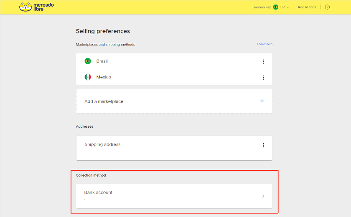Click the Mexico flag icon
The width and height of the screenshot is (351, 217).
click(x=88, y=77)
